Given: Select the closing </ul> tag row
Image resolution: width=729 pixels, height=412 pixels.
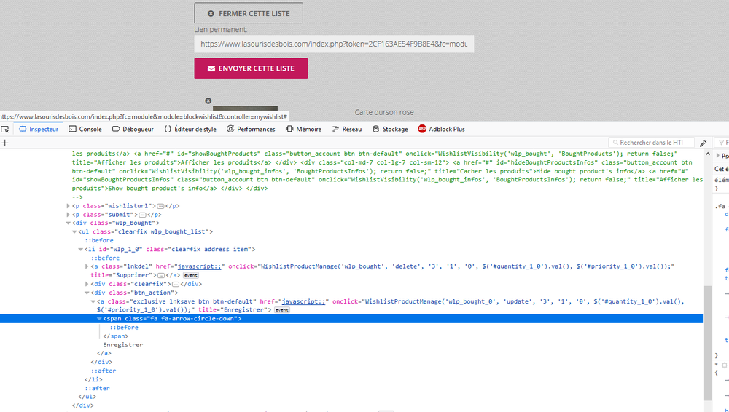Looking at the screenshot, I should coord(87,397).
